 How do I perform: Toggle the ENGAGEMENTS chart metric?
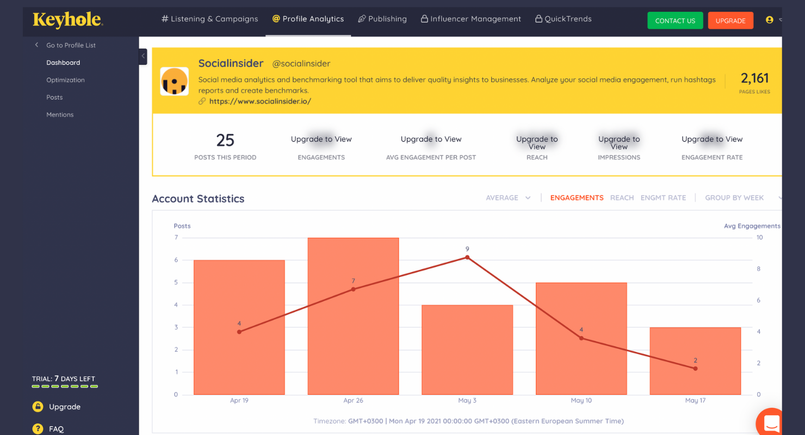pyautogui.click(x=577, y=198)
